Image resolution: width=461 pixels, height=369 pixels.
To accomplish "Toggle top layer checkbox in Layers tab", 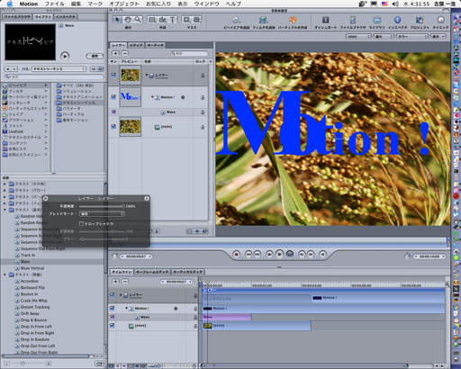I will (113, 76).
